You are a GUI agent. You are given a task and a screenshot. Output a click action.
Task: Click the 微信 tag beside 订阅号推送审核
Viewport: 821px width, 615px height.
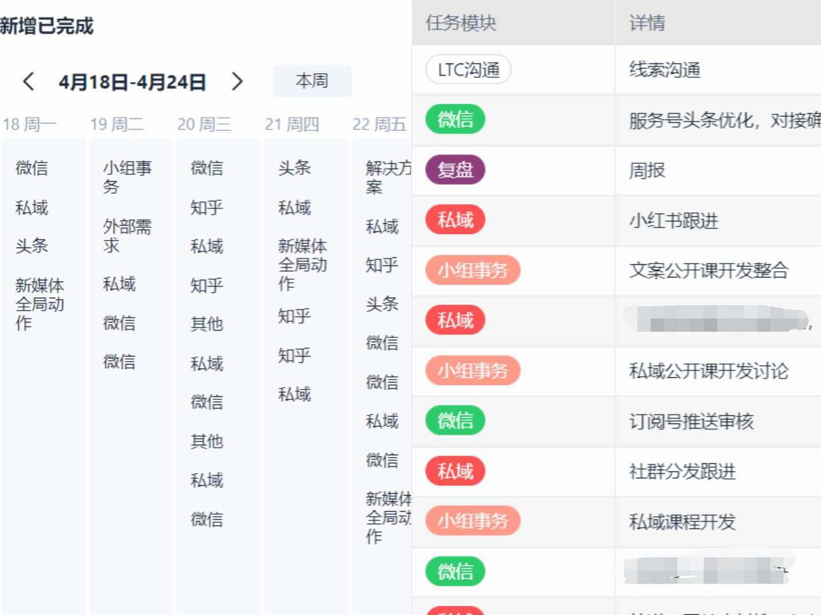pos(455,421)
